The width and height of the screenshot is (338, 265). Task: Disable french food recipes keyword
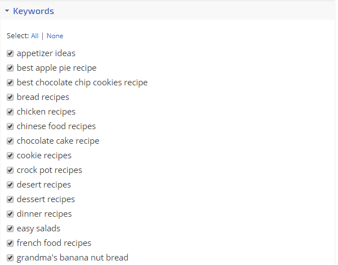coord(10,243)
